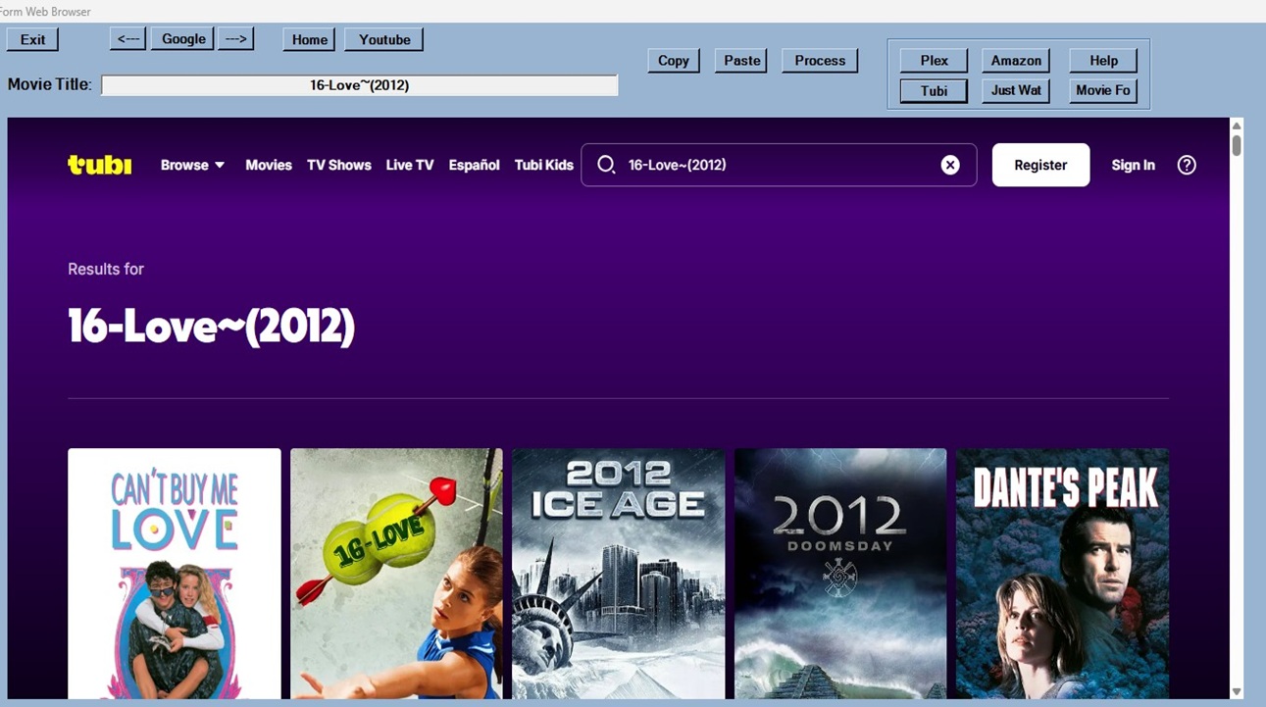Screen dimensions: 1266x707
Task: Select the 2012 Doomsday poster
Action: 840,573
